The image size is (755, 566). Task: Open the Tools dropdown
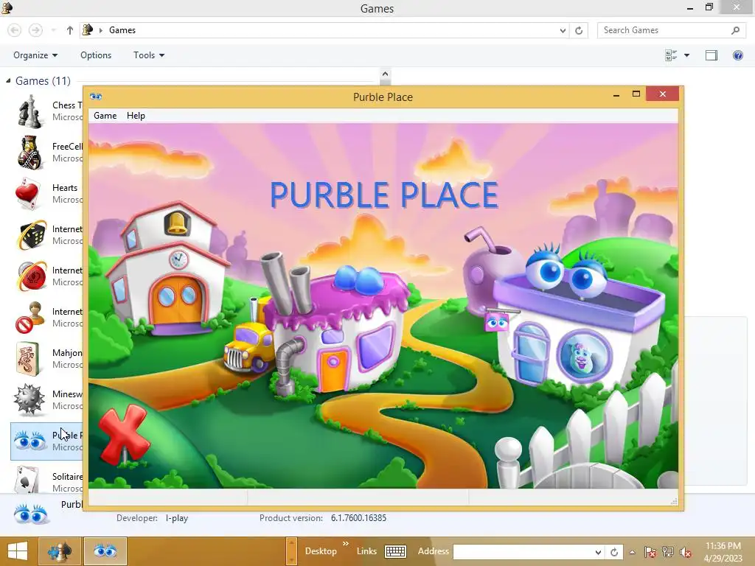[149, 55]
